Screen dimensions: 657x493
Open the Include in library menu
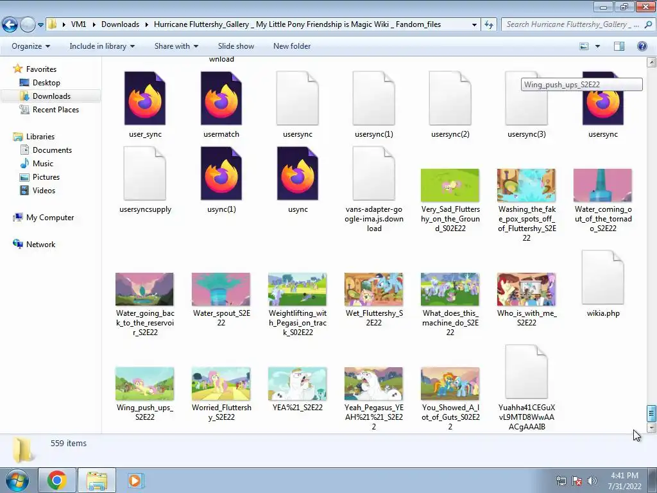click(x=102, y=46)
